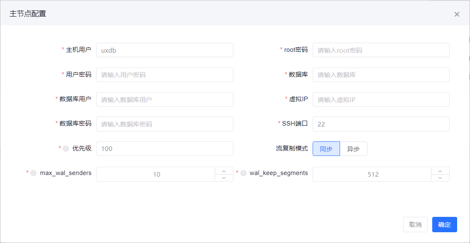This screenshot has height=243, width=470.
Task: Click into the 用户密码 field
Action: click(x=164, y=75)
